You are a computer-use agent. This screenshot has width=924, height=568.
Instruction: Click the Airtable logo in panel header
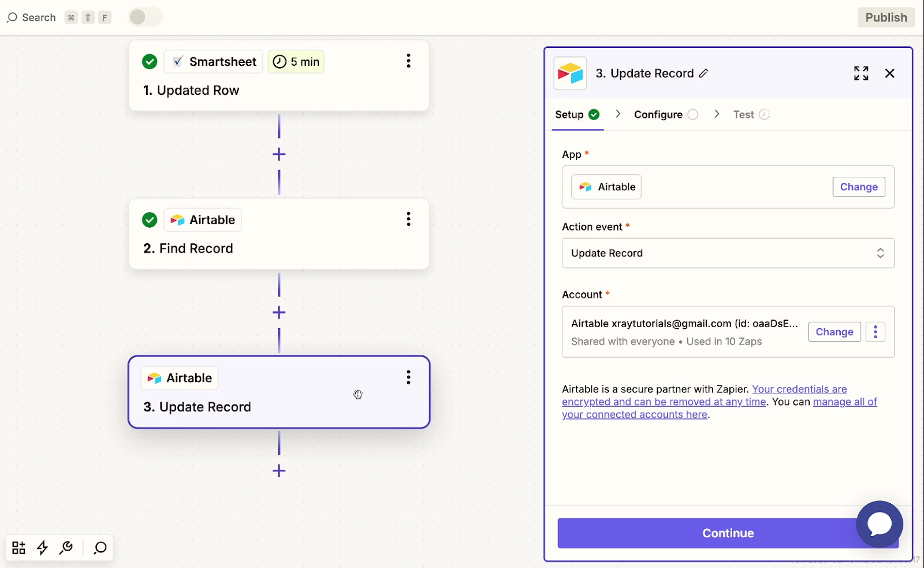pos(571,73)
